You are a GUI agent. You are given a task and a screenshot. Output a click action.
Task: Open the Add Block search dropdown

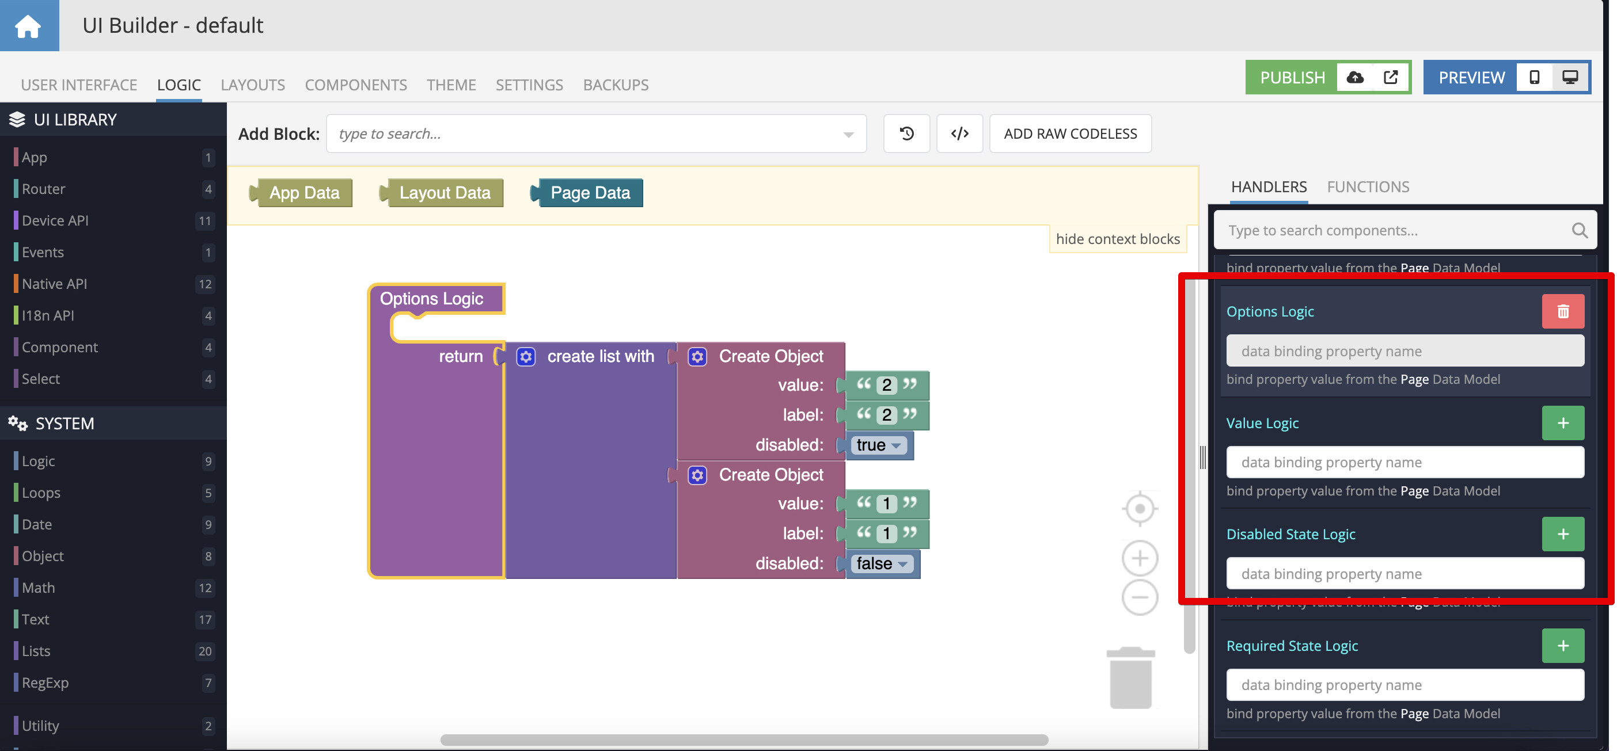tap(848, 134)
